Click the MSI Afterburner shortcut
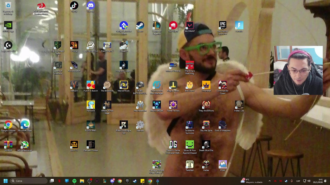This screenshot has width=330, height=185. (25, 146)
